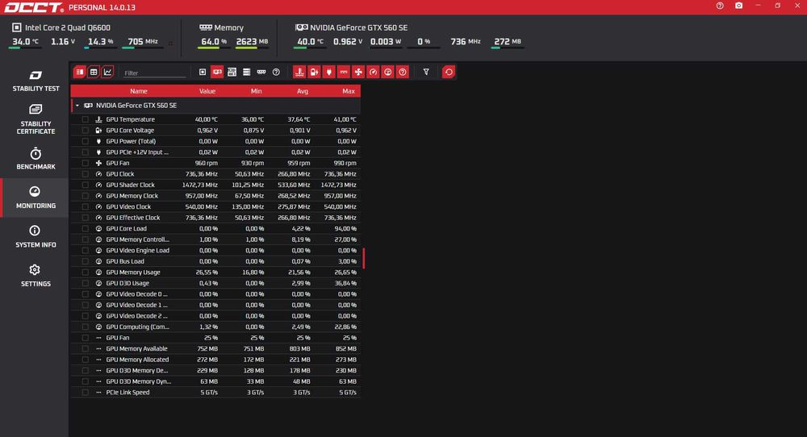Image resolution: width=807 pixels, height=437 pixels.
Task: Toggle the storage hardware filter icon
Action: (246, 72)
